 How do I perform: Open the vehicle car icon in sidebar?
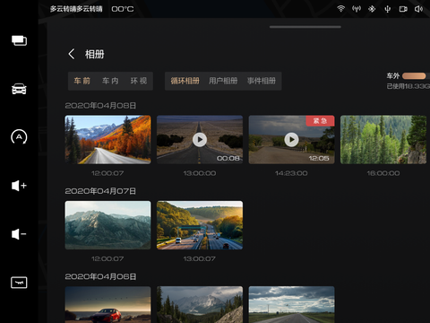19,89
